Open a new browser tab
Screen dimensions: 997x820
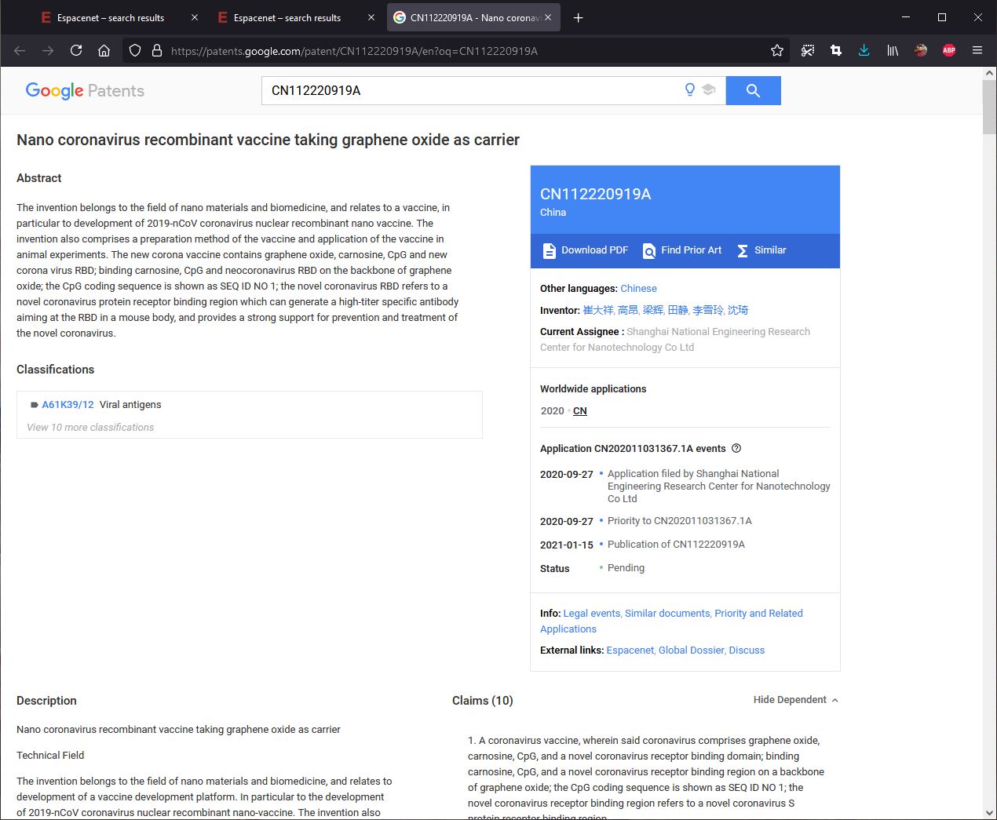(578, 17)
